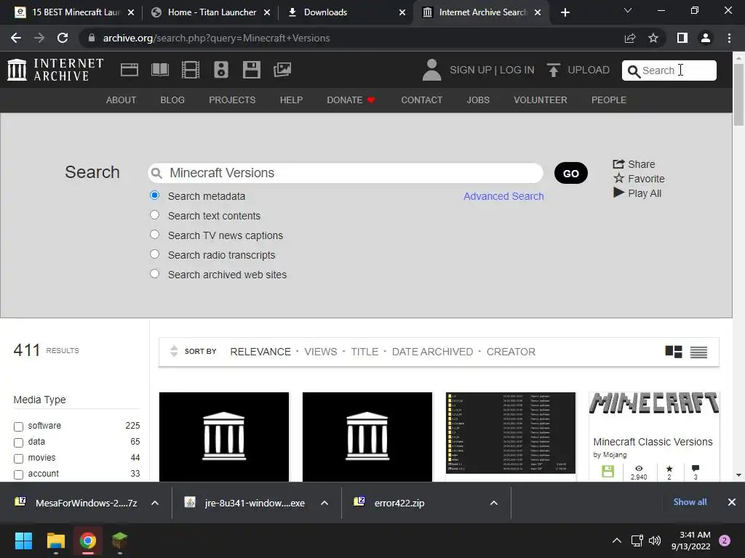Switch to Downloads tab
Image resolution: width=745 pixels, height=558 pixels.
click(347, 12)
